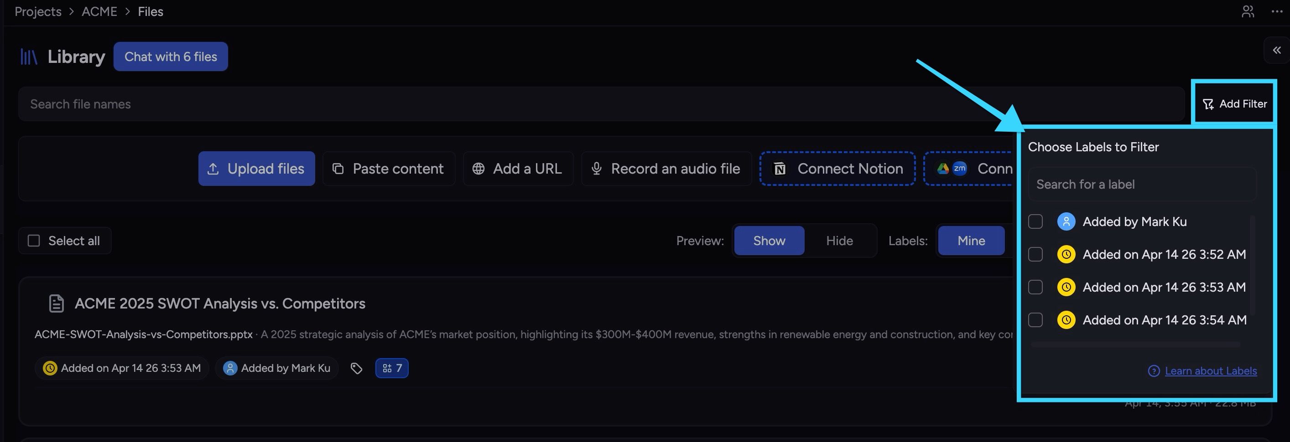The image size is (1290, 442).
Task: Click Files in the breadcrumb
Action: click(x=151, y=11)
